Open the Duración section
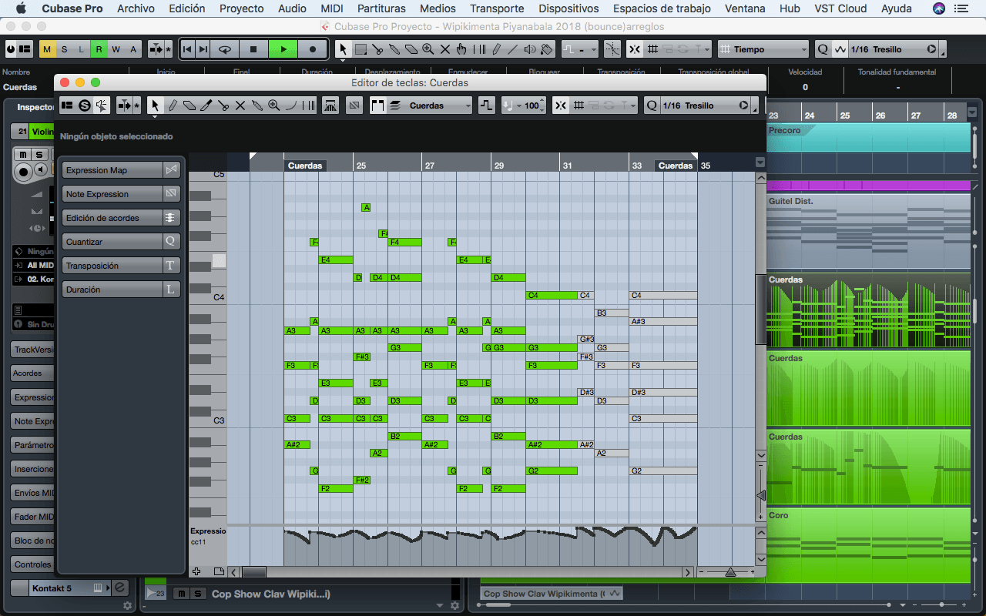Image resolution: width=986 pixels, height=616 pixels. tap(121, 290)
